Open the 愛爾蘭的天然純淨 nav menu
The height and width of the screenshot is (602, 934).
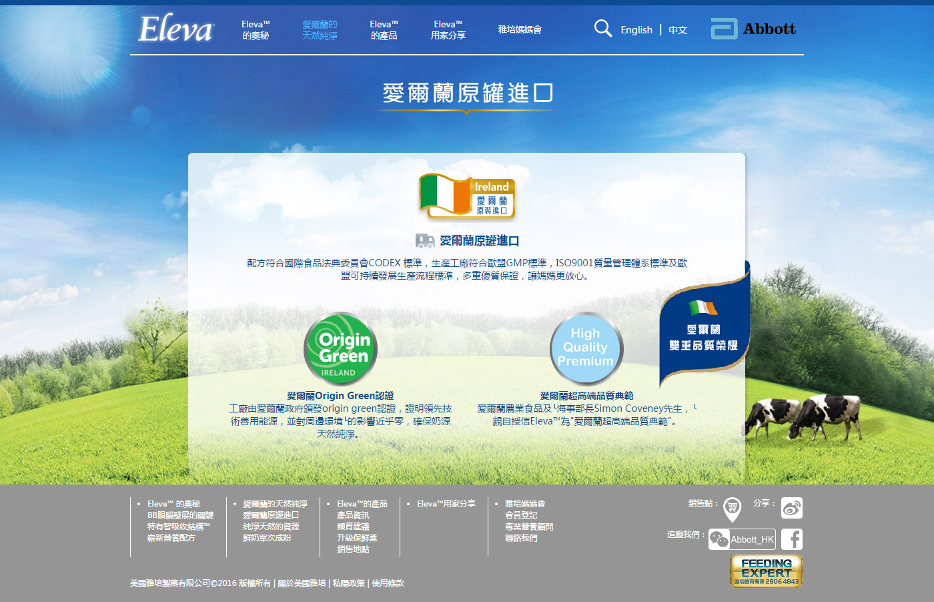[320, 30]
